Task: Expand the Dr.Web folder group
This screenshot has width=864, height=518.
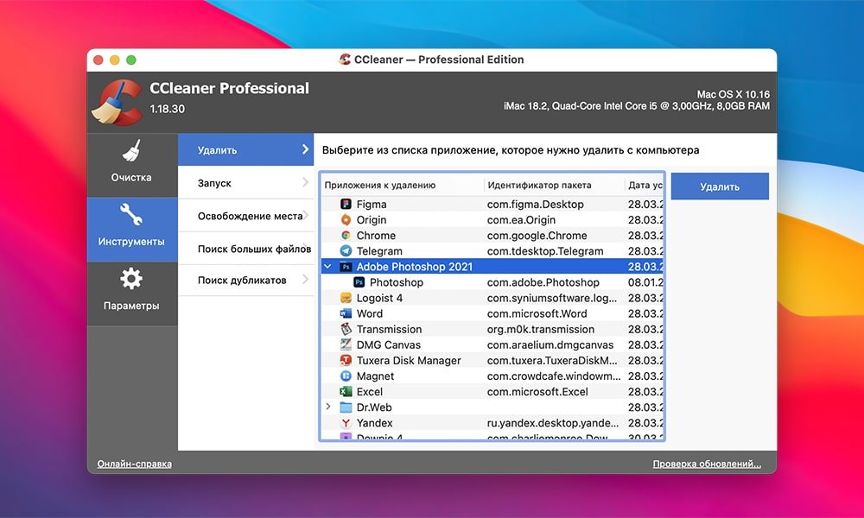Action: [x=328, y=407]
